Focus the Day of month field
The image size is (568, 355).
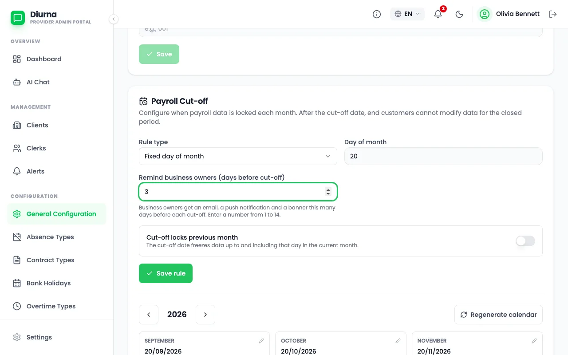tap(443, 156)
